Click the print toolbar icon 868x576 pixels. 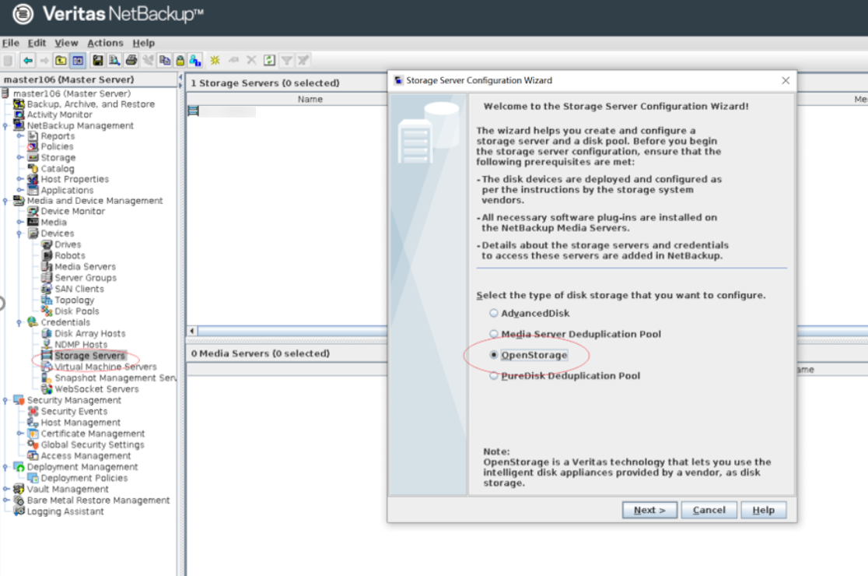(131, 61)
